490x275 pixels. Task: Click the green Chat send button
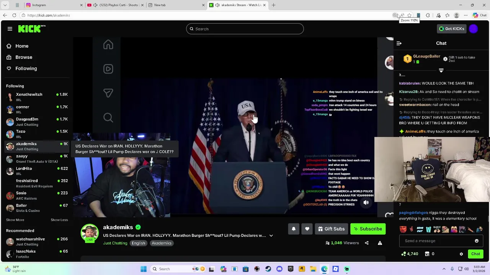tap(475, 254)
